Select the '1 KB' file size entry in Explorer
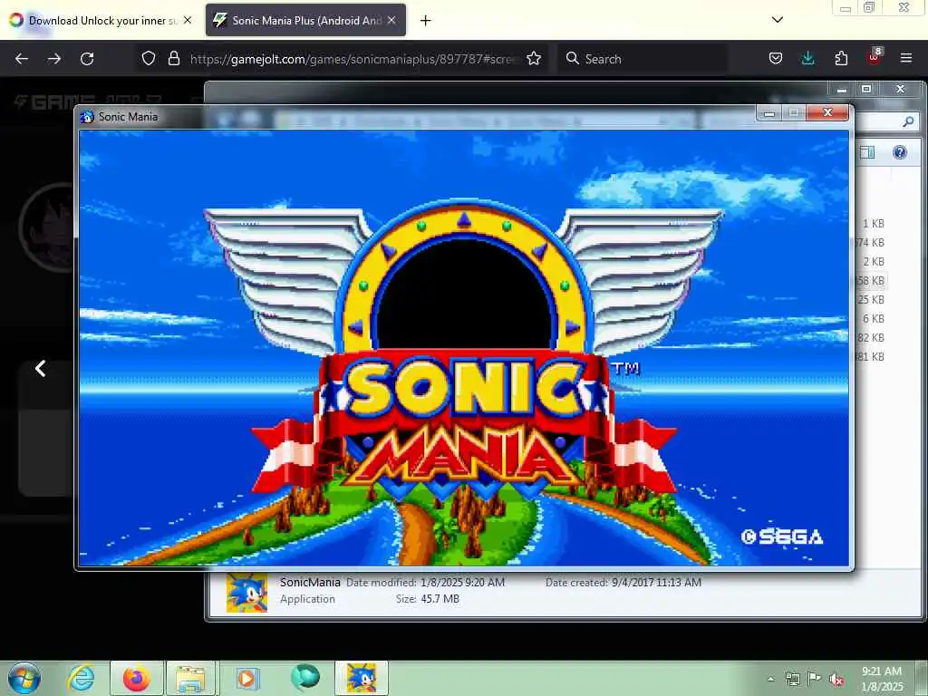Screen dimensions: 928x696 click(873, 224)
